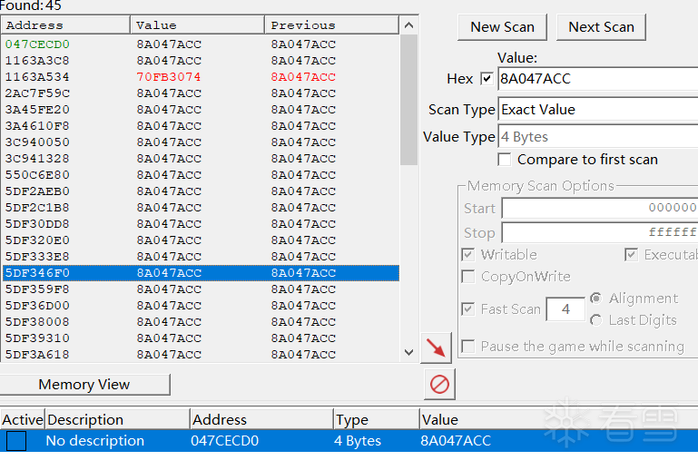698x470 pixels.
Task: Select result row 1163A3C8
Action: 201,61
